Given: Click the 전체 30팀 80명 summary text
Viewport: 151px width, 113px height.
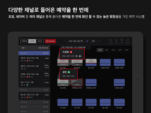Looking at the screenshot, I should coord(43,48).
